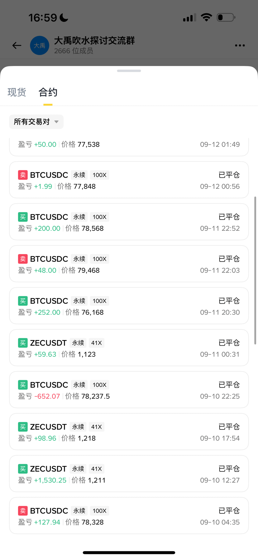
Task: Expand the 所有交易对 dropdown
Action: [x=36, y=122]
